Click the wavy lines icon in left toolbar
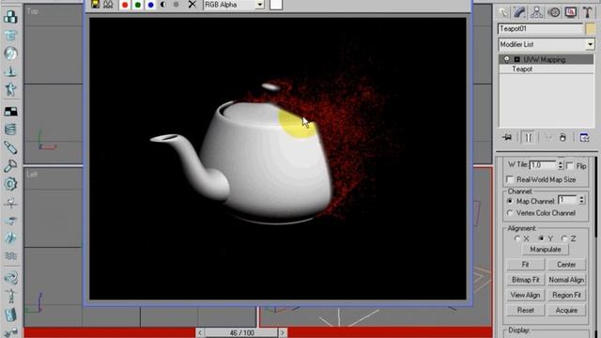601x338 pixels. [x=10, y=255]
